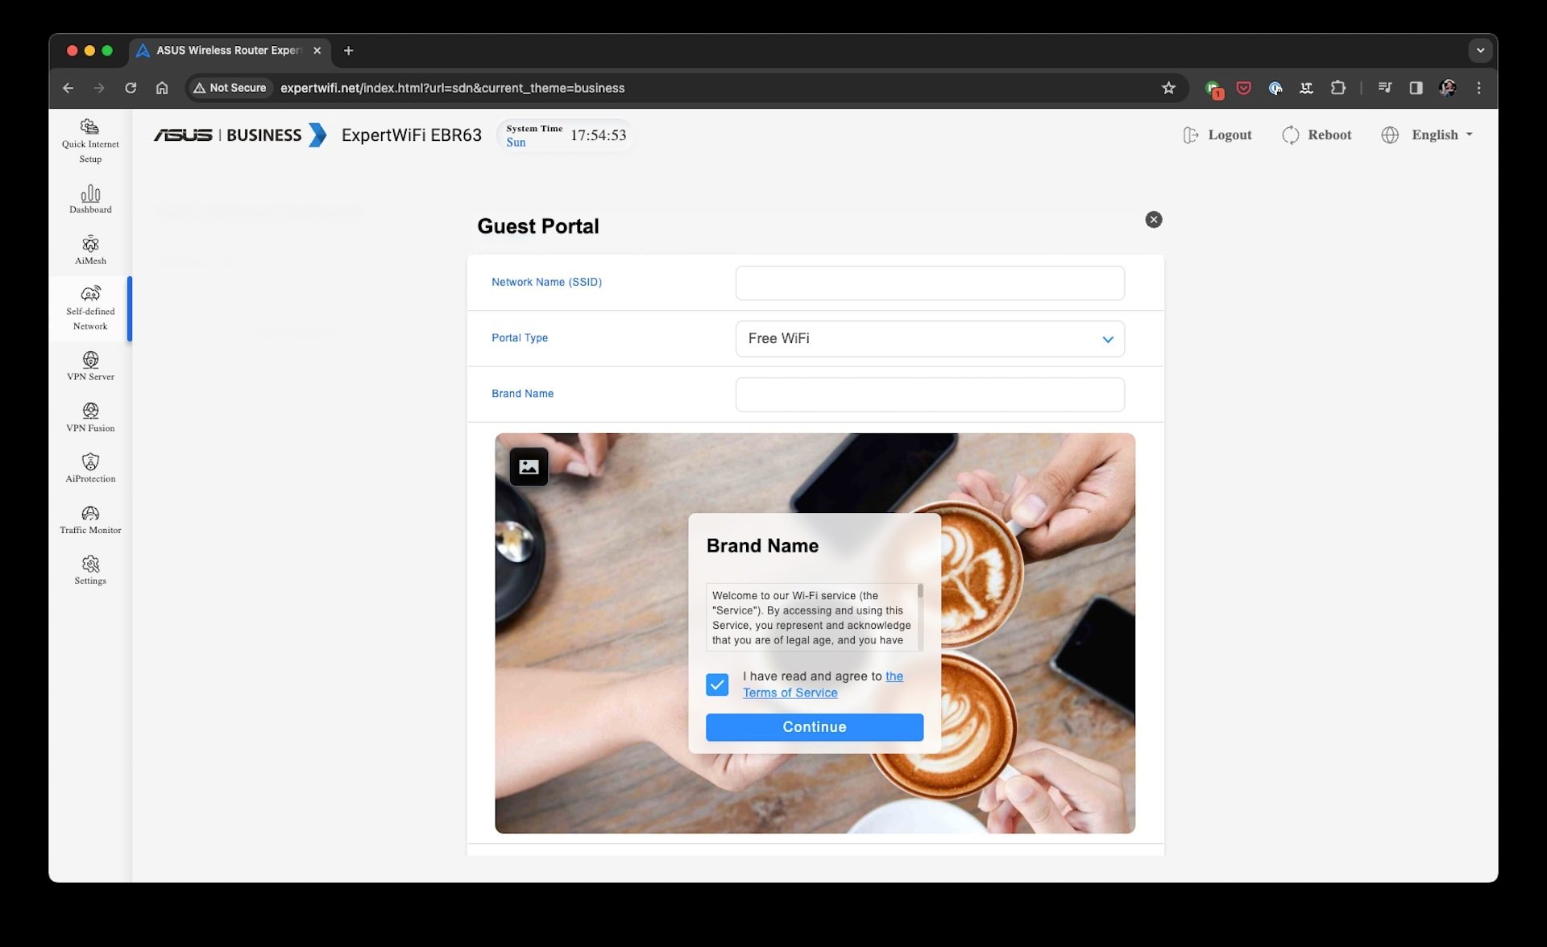The image size is (1547, 947).
Task: Navigate to AiProtection panel
Action: 90,468
